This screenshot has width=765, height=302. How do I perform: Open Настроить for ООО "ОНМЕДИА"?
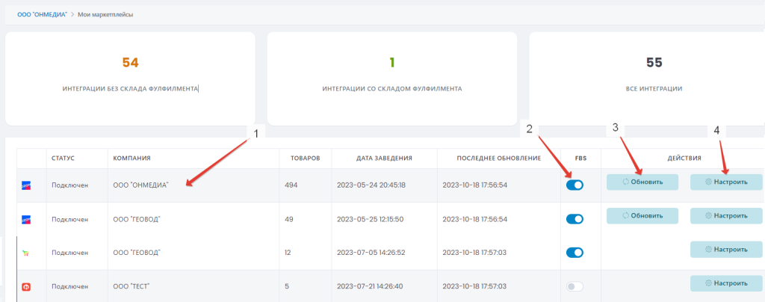(x=725, y=182)
